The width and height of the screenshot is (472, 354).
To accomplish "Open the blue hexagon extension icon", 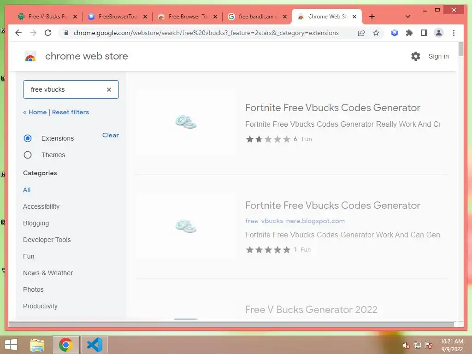I will pos(395,33).
